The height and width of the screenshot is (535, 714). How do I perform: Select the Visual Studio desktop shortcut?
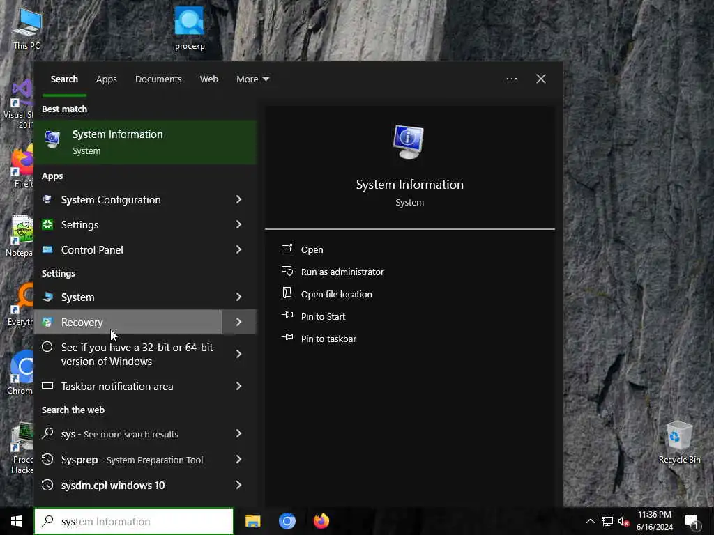19,104
